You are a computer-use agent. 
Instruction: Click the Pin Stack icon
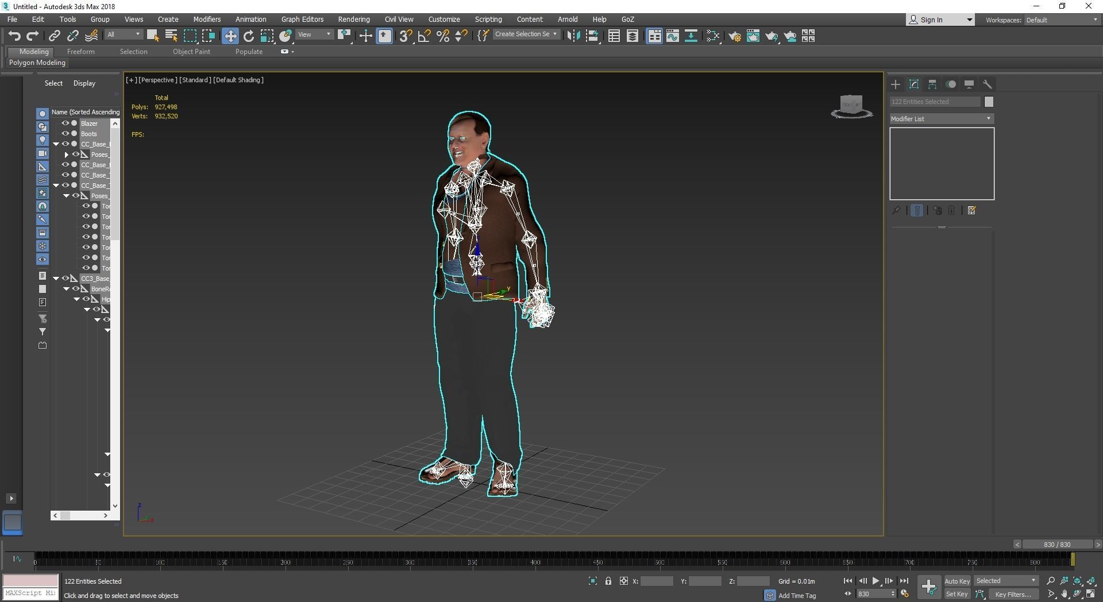tap(896, 211)
